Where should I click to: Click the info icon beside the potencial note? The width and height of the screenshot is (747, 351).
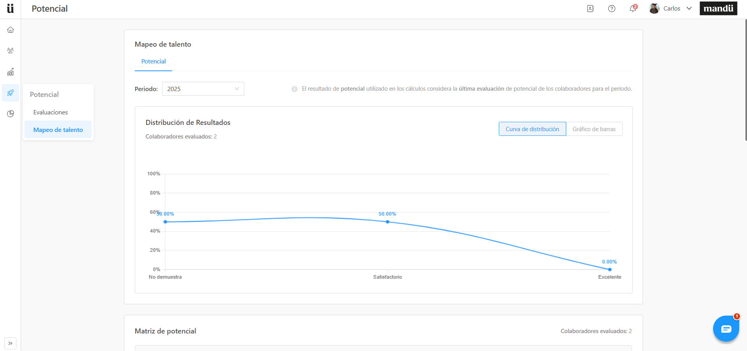(x=295, y=89)
